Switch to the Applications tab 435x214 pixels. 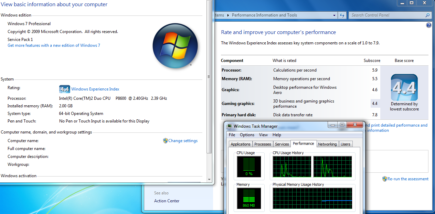[241, 144]
